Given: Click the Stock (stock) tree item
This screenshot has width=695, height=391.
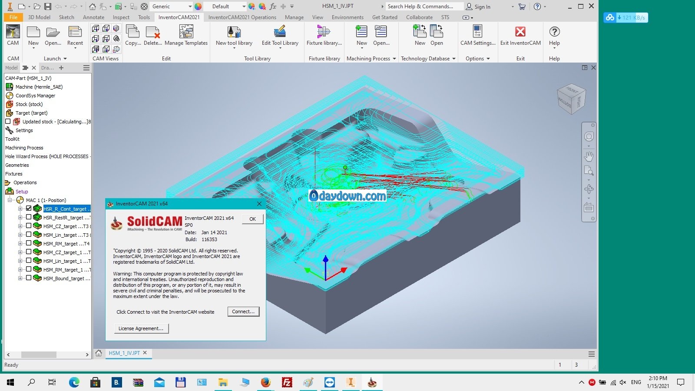Looking at the screenshot, I should 29,104.
